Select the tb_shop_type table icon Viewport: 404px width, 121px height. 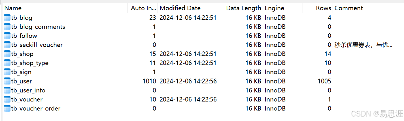pyautogui.click(x=7, y=63)
